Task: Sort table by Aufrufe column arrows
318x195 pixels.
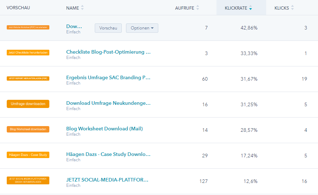Action: tap(198, 8)
